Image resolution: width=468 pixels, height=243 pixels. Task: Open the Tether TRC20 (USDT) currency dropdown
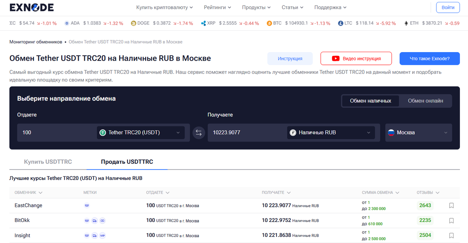(141, 133)
